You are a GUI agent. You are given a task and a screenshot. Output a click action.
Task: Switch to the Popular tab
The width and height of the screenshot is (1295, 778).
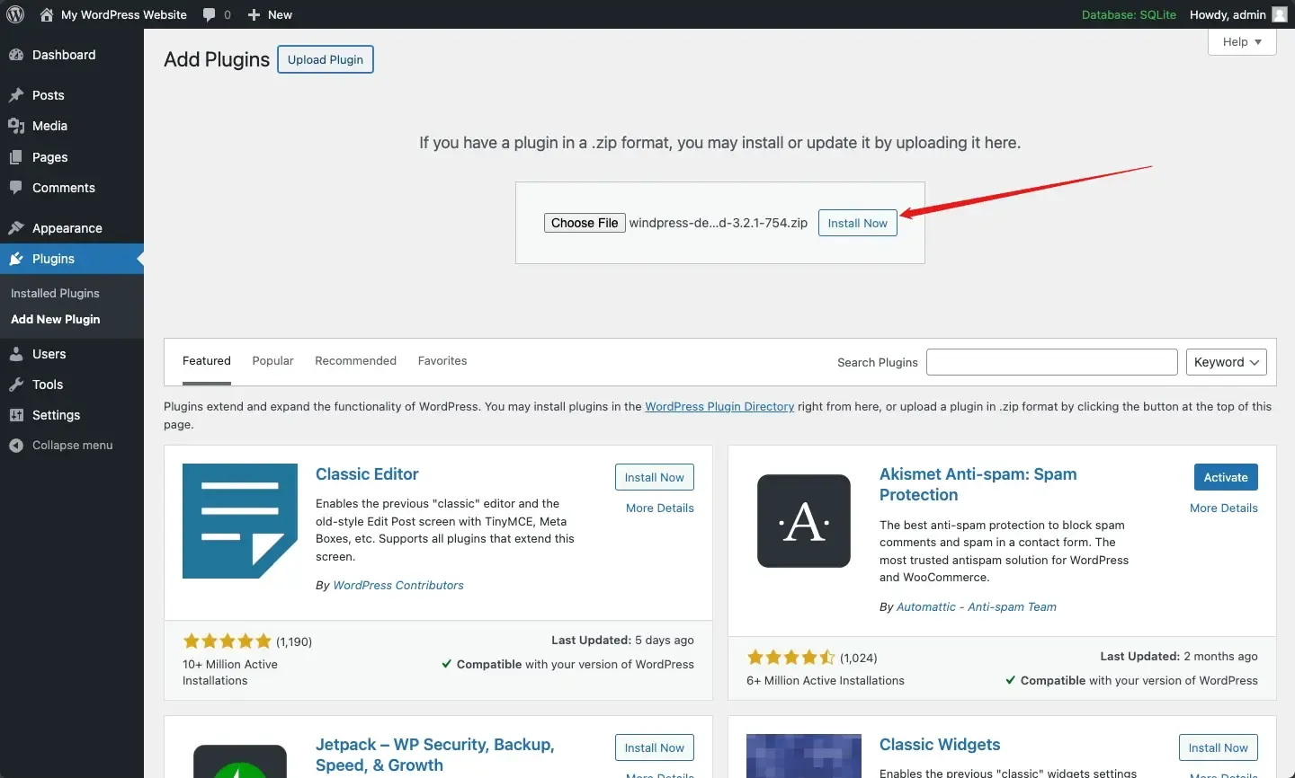tap(272, 361)
